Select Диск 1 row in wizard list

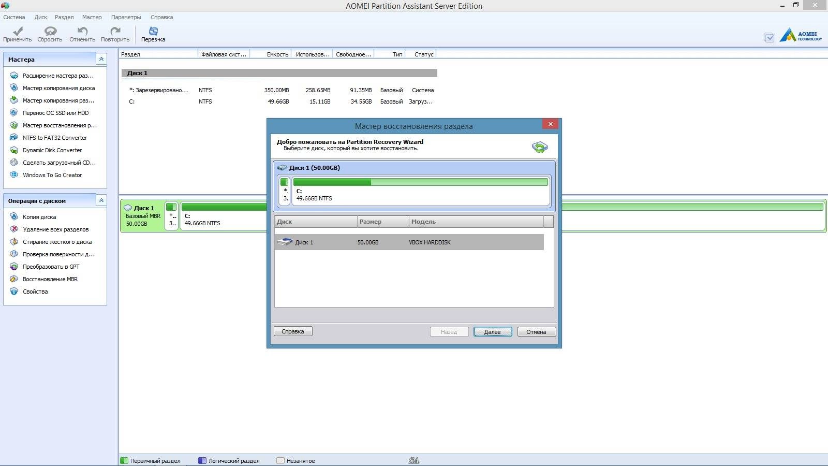[x=409, y=242]
